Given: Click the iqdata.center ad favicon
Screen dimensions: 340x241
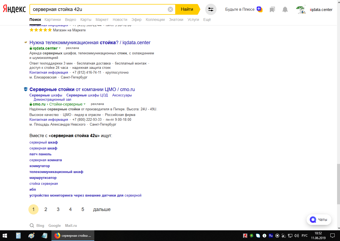Looking at the screenshot, I should click(26, 42).
